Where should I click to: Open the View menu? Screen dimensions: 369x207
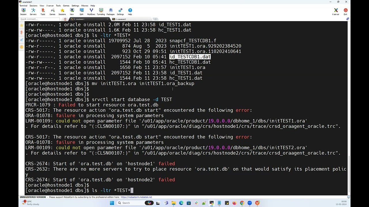[x=42, y=6]
